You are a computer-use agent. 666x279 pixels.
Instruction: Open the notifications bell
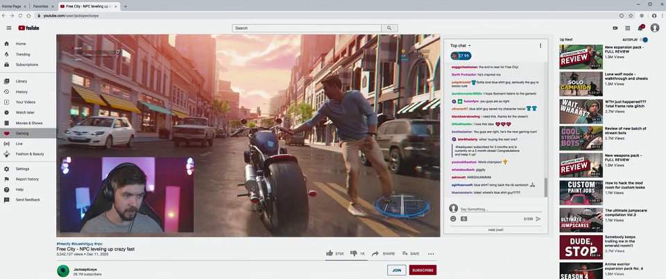[640, 28]
